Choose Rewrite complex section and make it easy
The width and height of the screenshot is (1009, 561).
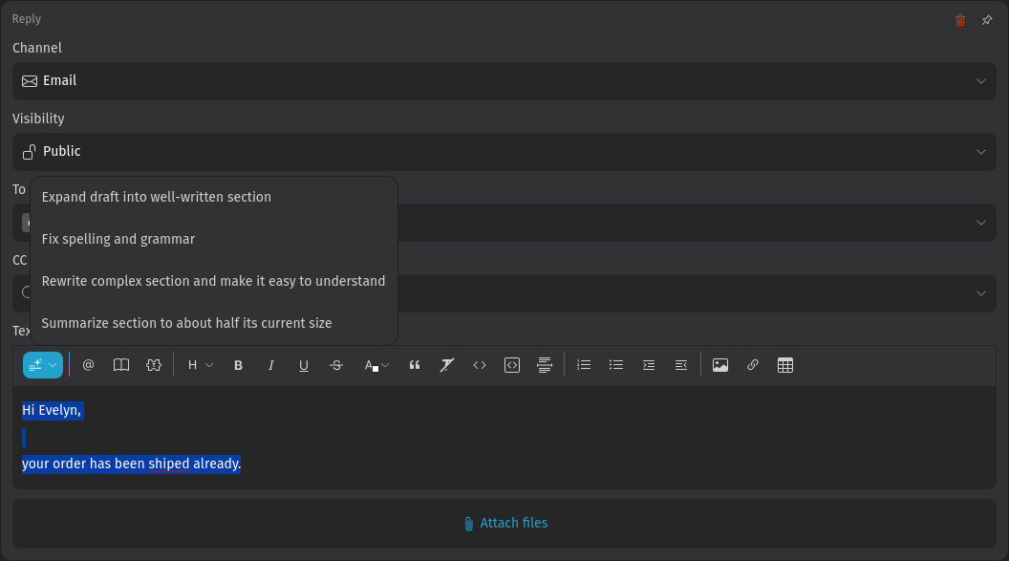click(x=214, y=281)
